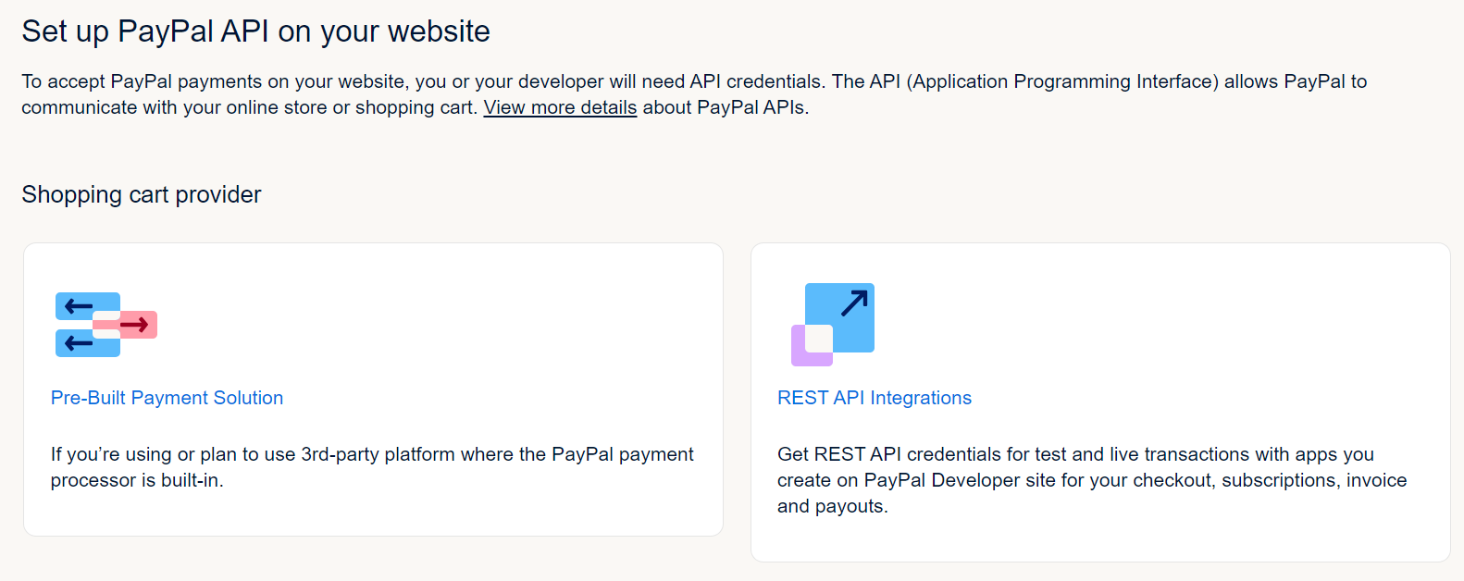Image resolution: width=1464 pixels, height=581 pixels.
Task: Click blank space in Pre-Built Payment card
Action: click(x=463, y=324)
